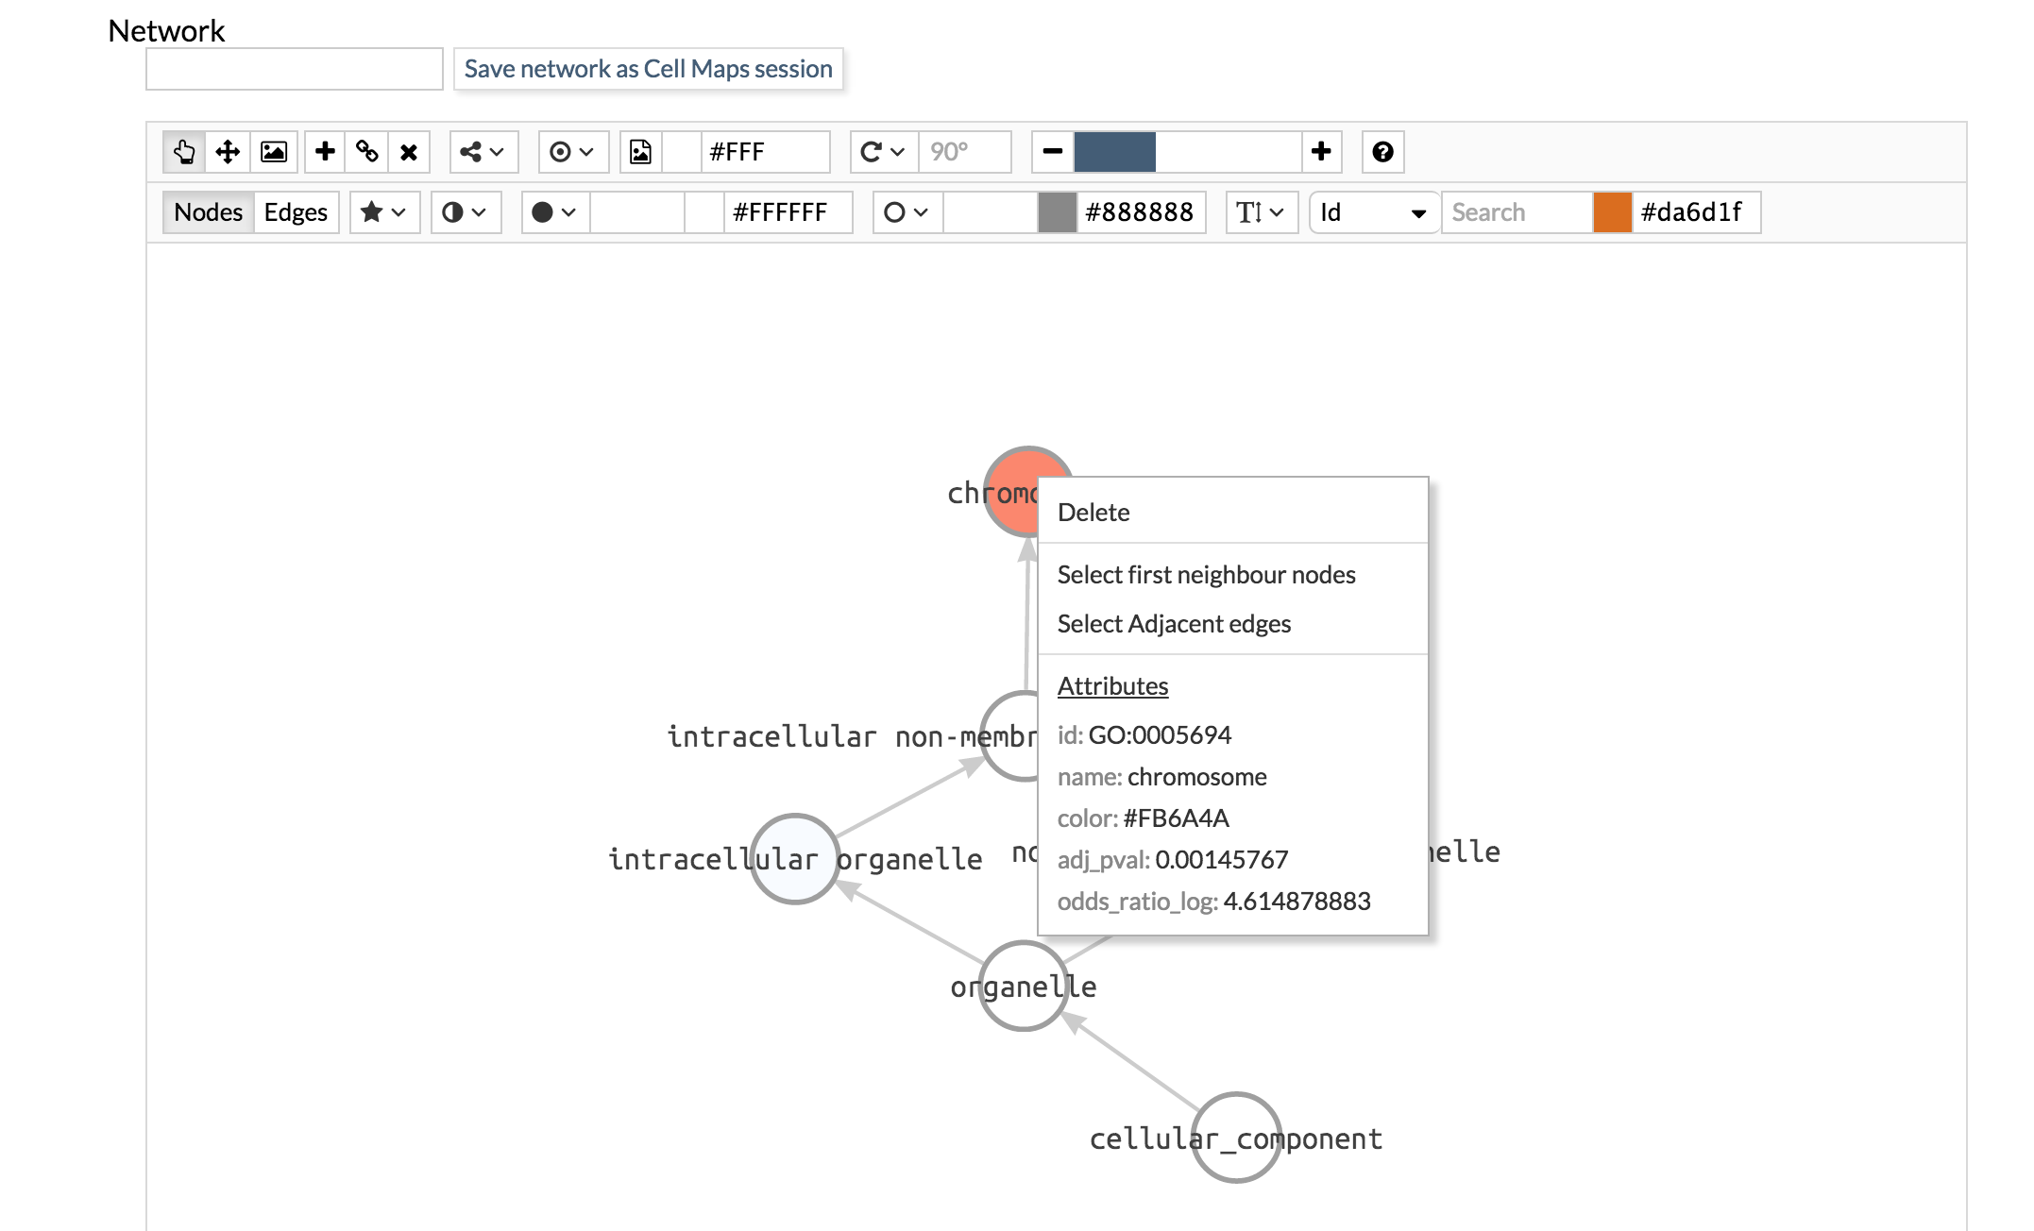The width and height of the screenshot is (2034, 1231).
Task: Click the gray #888888 stroke color swatch
Action: coord(1058,212)
